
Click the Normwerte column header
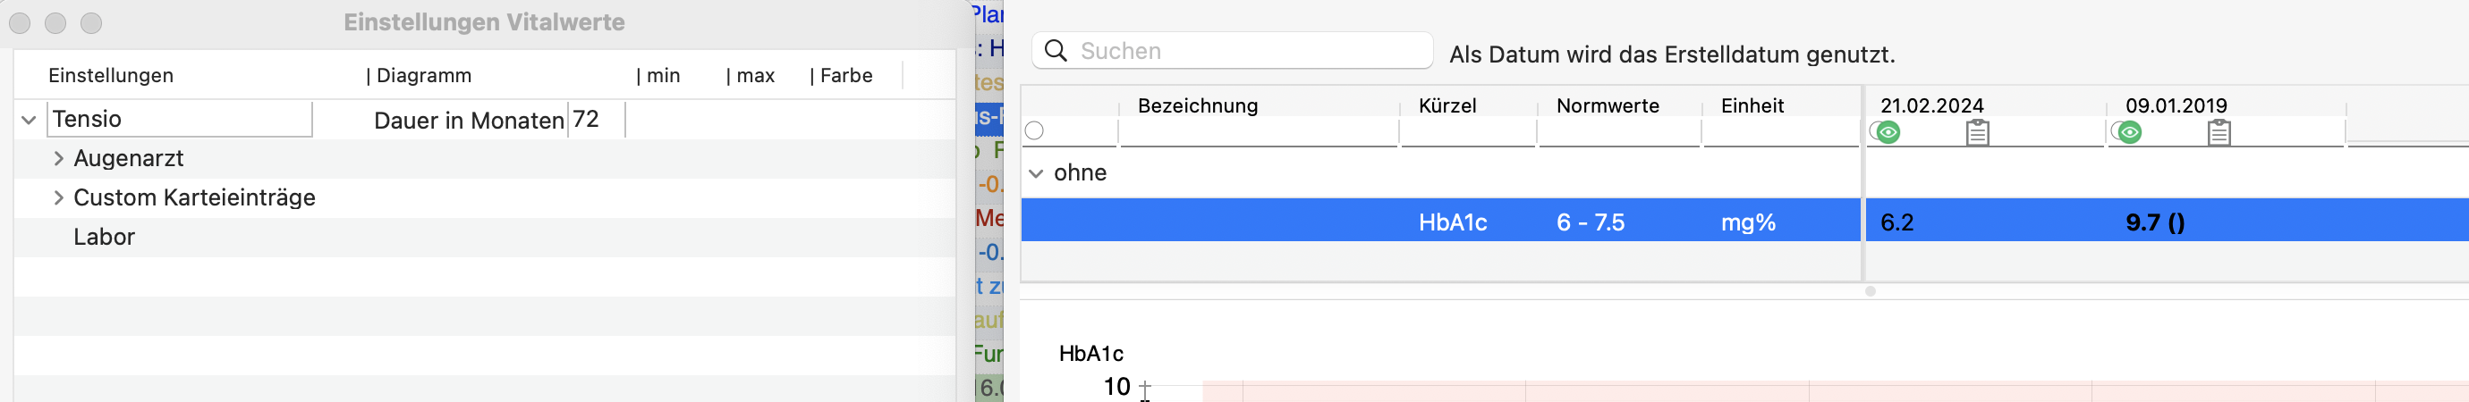pos(1608,105)
